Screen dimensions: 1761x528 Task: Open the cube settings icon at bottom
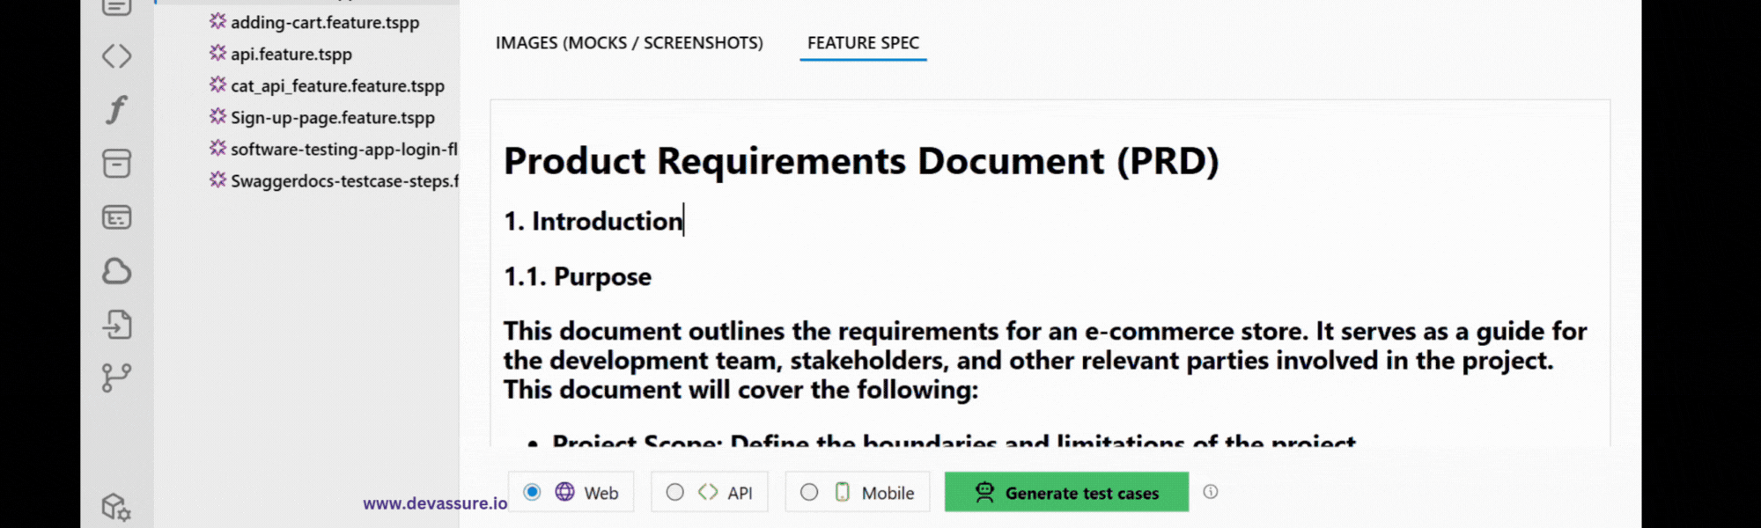coord(116,507)
